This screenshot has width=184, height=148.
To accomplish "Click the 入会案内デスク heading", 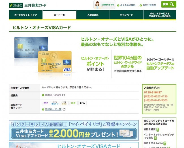I will coord(152,88).
